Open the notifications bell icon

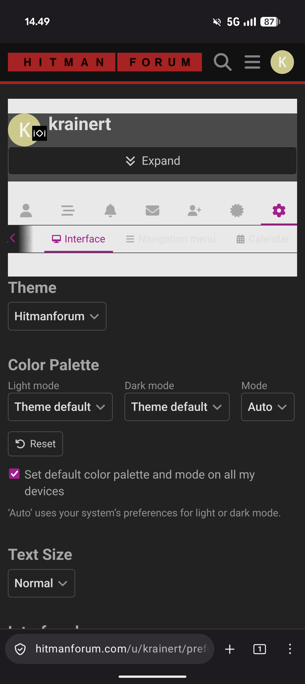[110, 211]
